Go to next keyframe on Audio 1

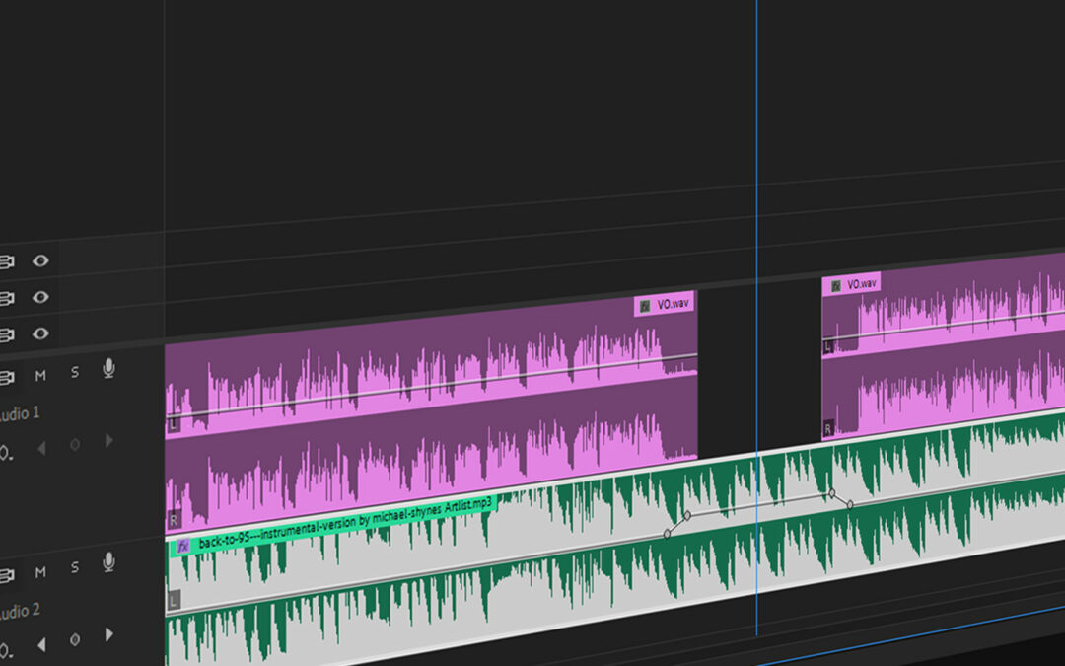point(108,440)
